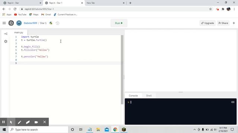The image size is (238, 133).
Task: Go back in browser history
Action: [4, 9]
